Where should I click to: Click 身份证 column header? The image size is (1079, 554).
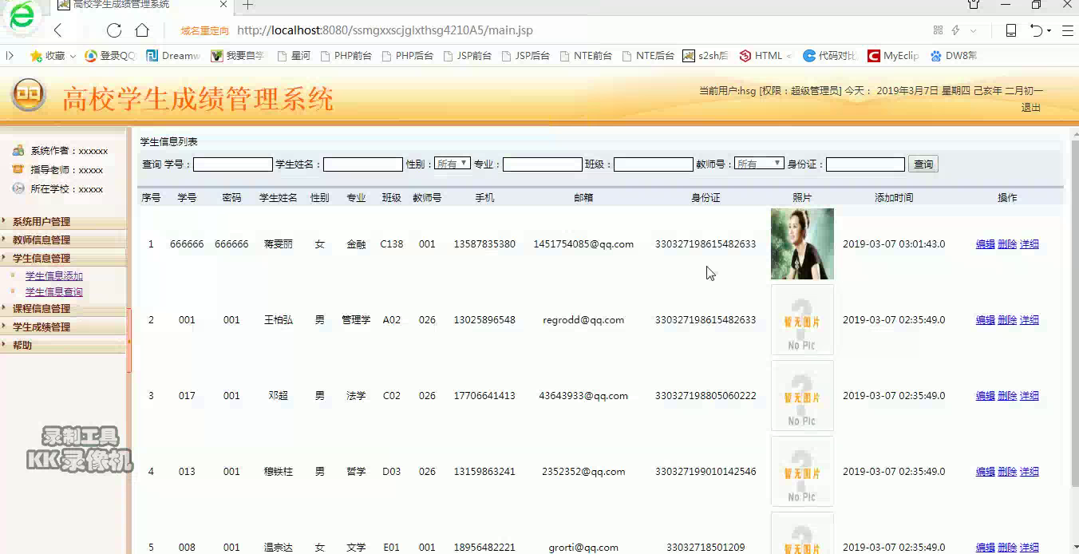[705, 198]
